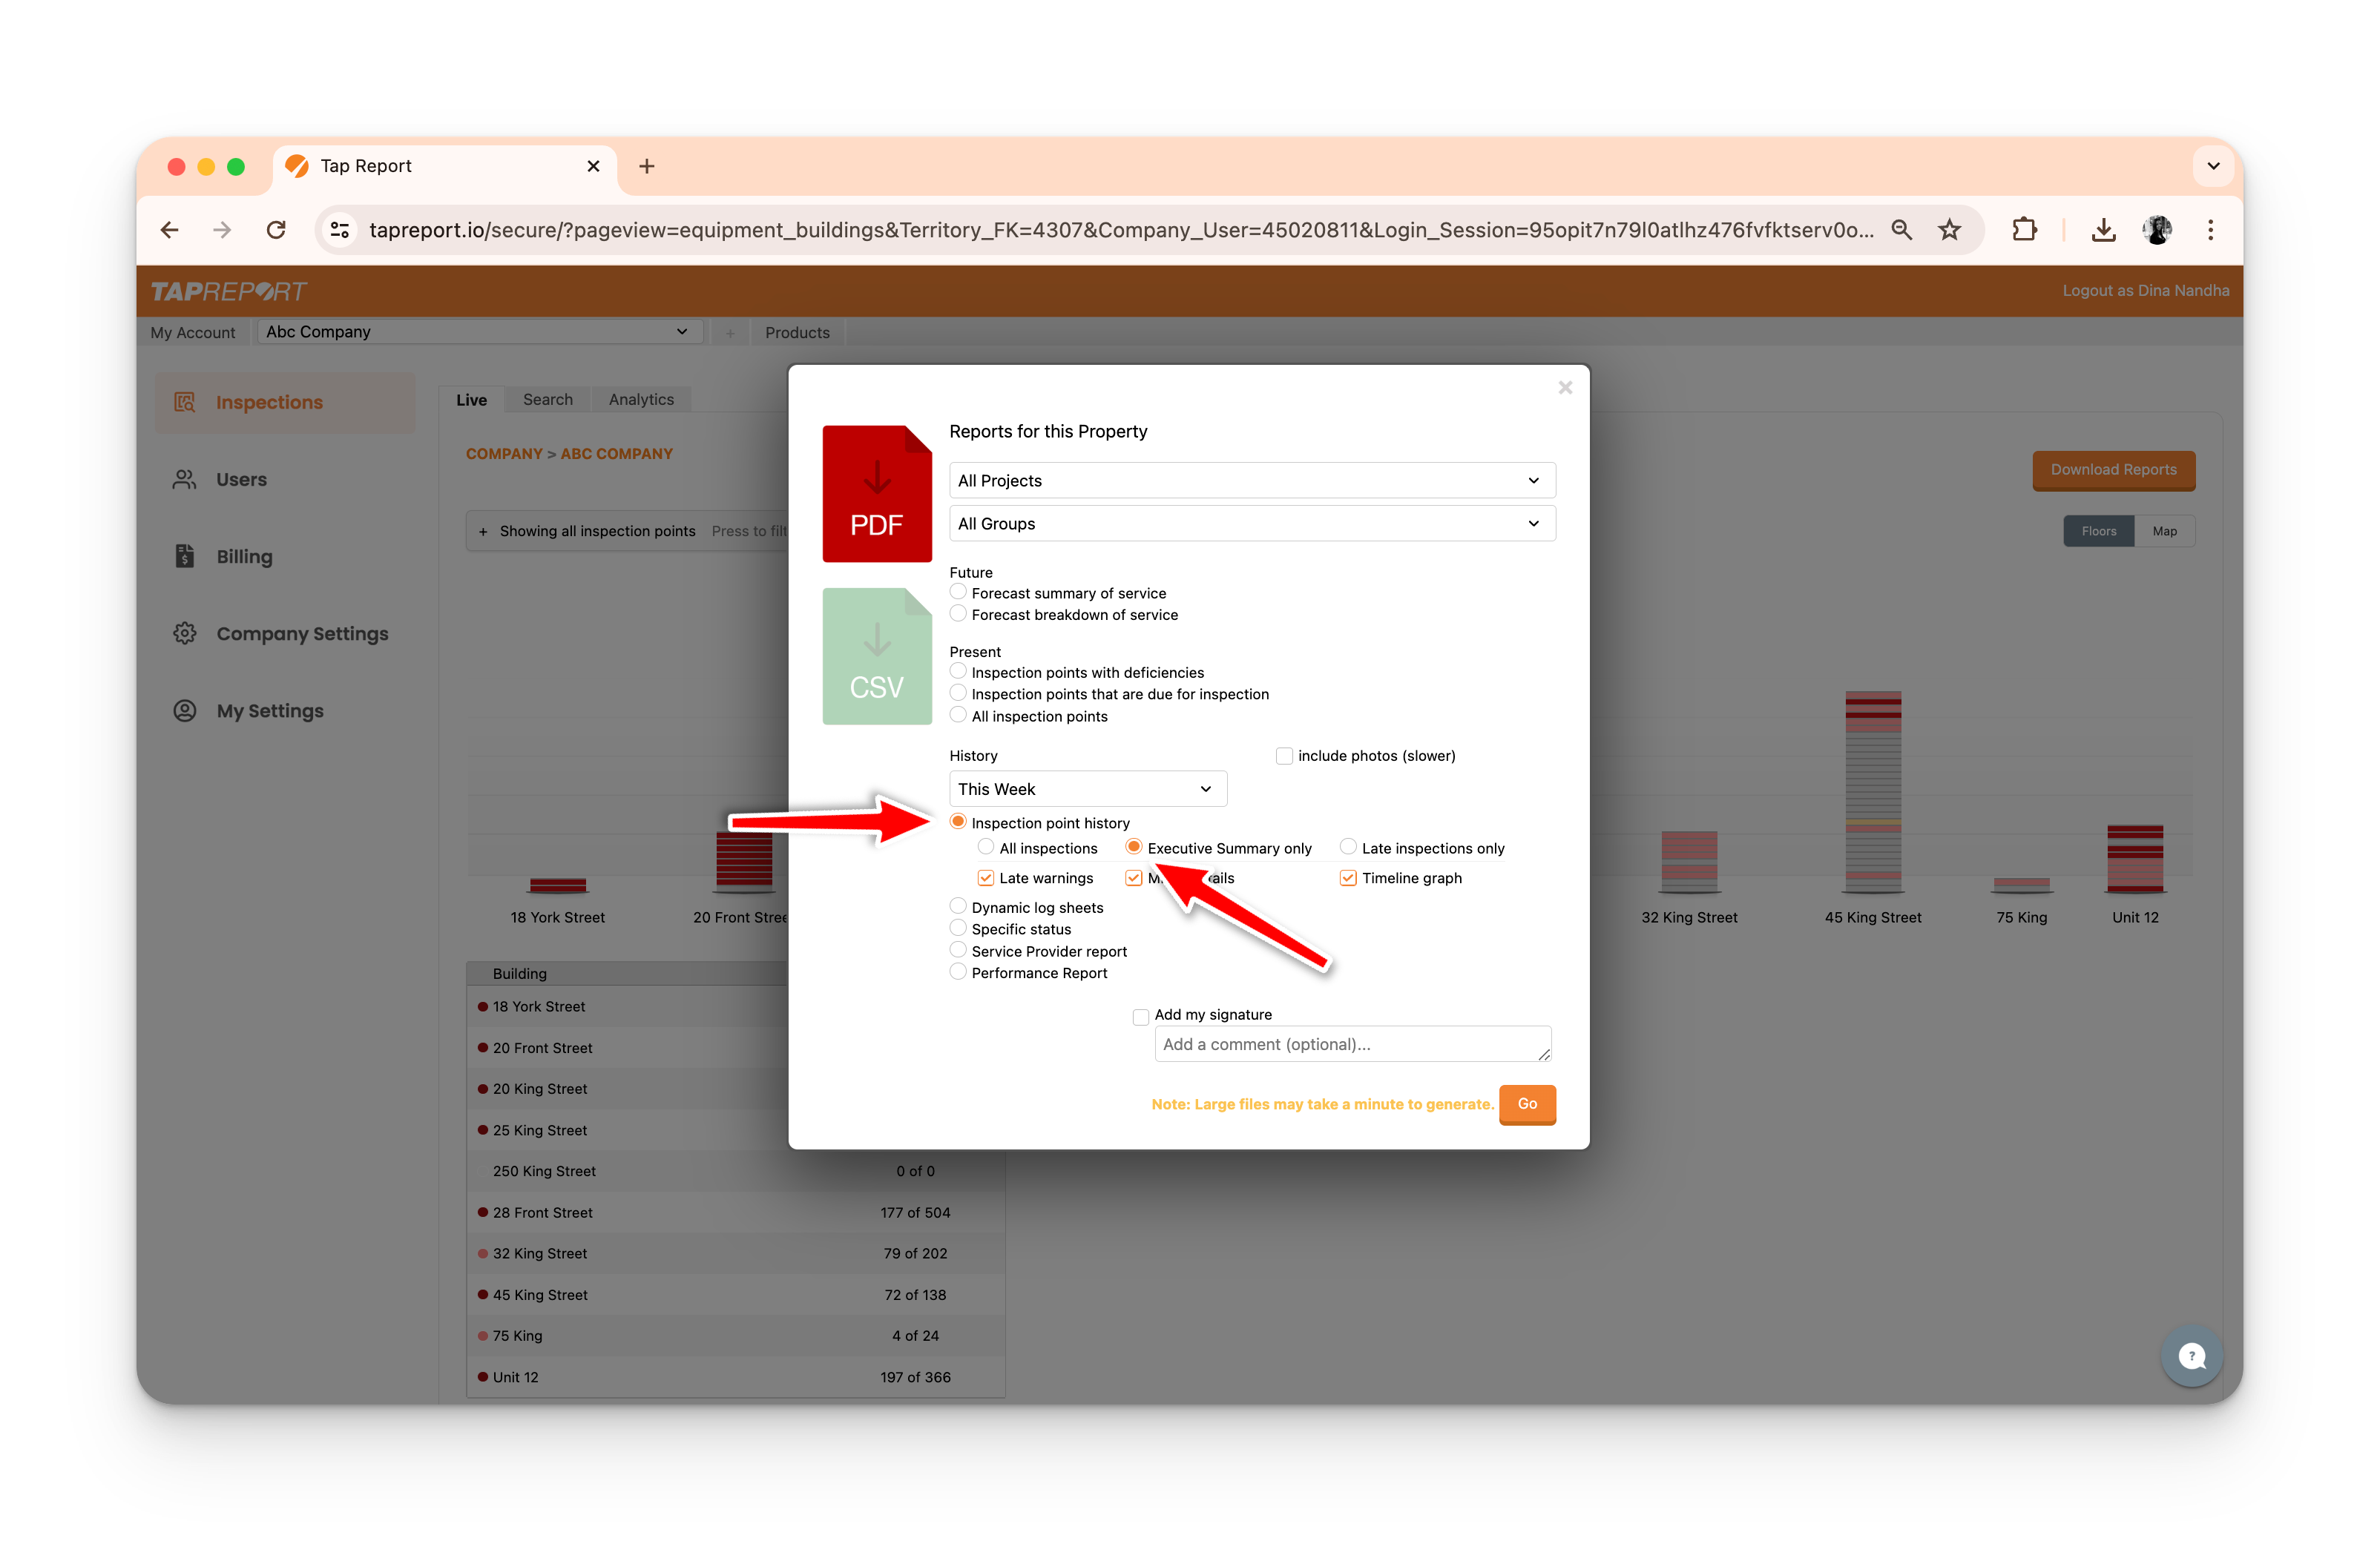Select the Late inspections only radio button

[1347, 848]
